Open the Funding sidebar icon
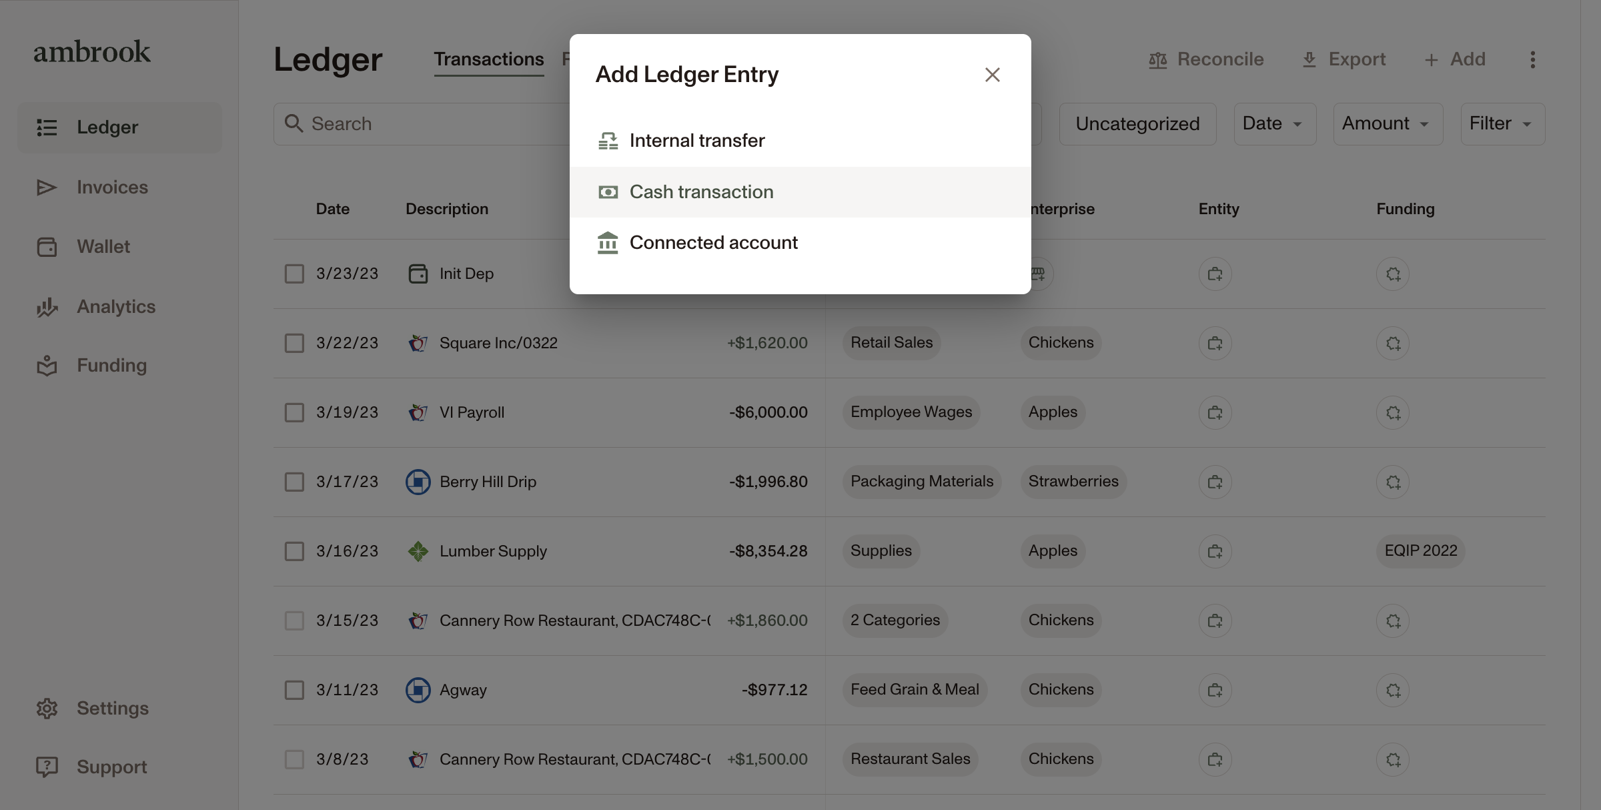Viewport: 1601px width, 810px height. click(x=47, y=366)
